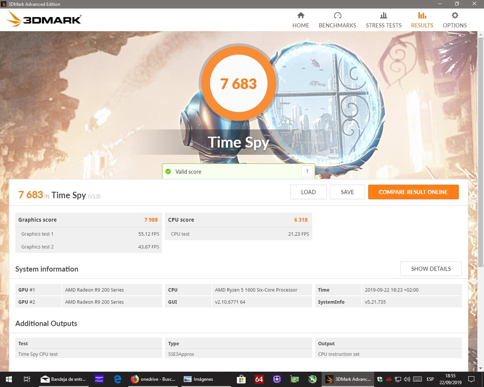Open the OPTIONS tab
This screenshot has width=484, height=387.
click(x=455, y=20)
